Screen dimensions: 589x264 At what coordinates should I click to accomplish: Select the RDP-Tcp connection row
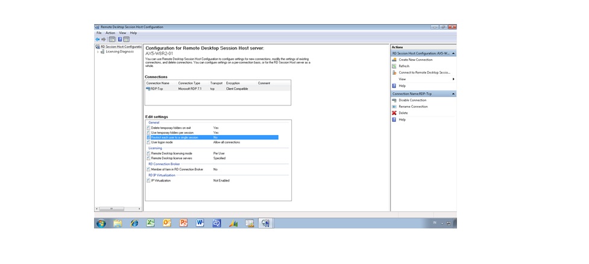coord(218,89)
